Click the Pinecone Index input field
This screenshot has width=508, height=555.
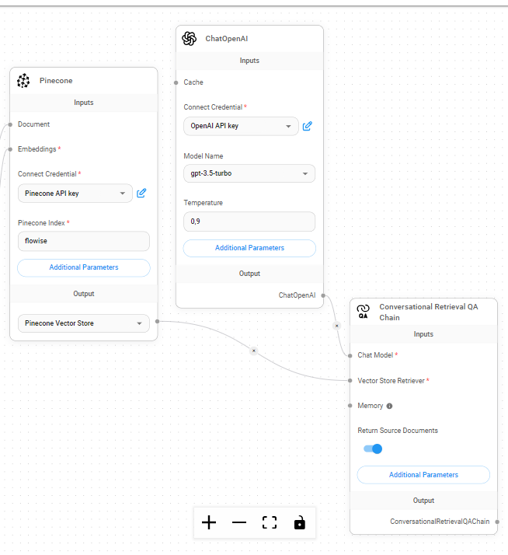pyautogui.click(x=84, y=241)
